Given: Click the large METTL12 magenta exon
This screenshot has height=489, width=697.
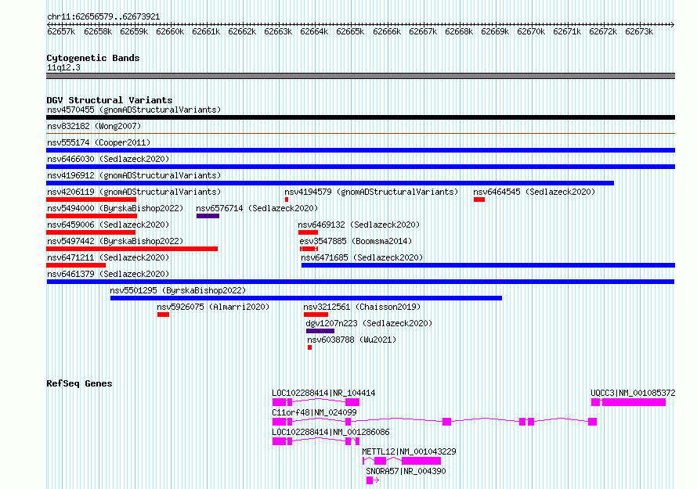Looking at the screenshot, I should (x=421, y=461).
